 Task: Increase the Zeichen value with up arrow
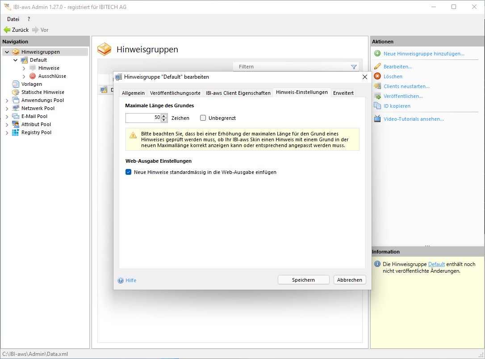click(x=164, y=116)
